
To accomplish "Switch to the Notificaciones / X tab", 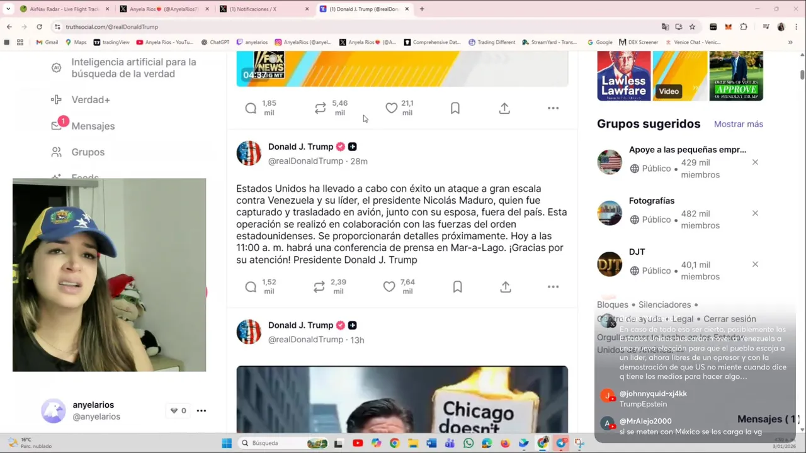I will coord(264,9).
